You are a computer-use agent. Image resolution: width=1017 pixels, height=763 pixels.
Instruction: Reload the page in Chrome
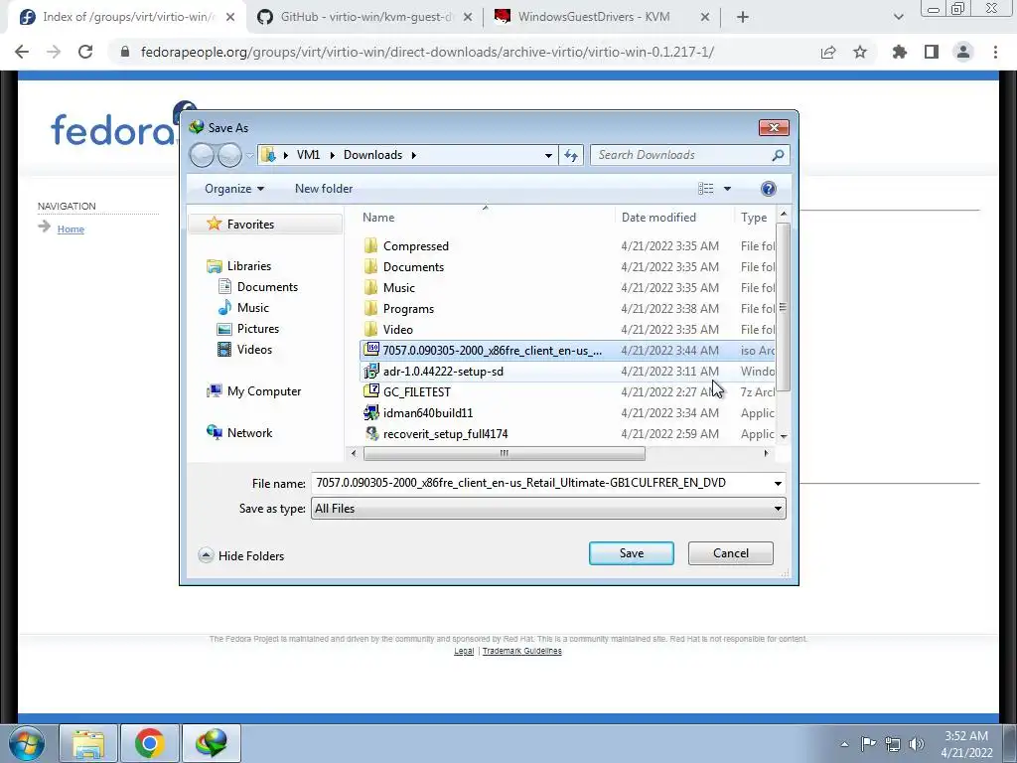[x=85, y=52]
